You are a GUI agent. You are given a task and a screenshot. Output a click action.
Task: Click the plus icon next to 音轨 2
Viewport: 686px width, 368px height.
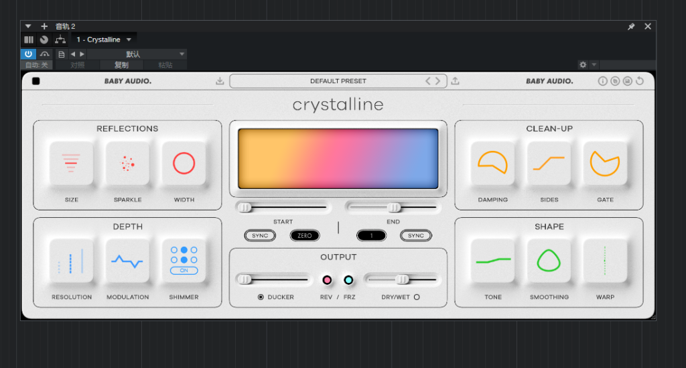44,26
